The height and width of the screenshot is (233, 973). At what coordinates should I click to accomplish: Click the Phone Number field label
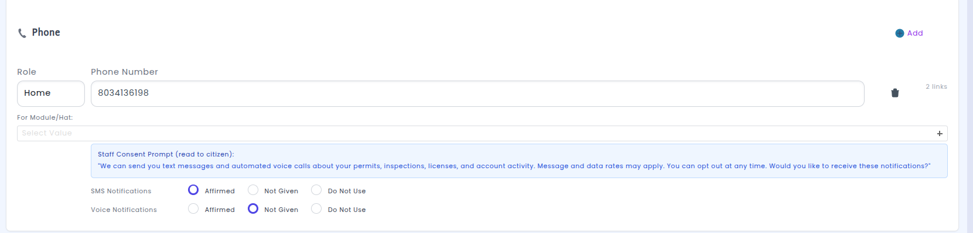pos(124,72)
